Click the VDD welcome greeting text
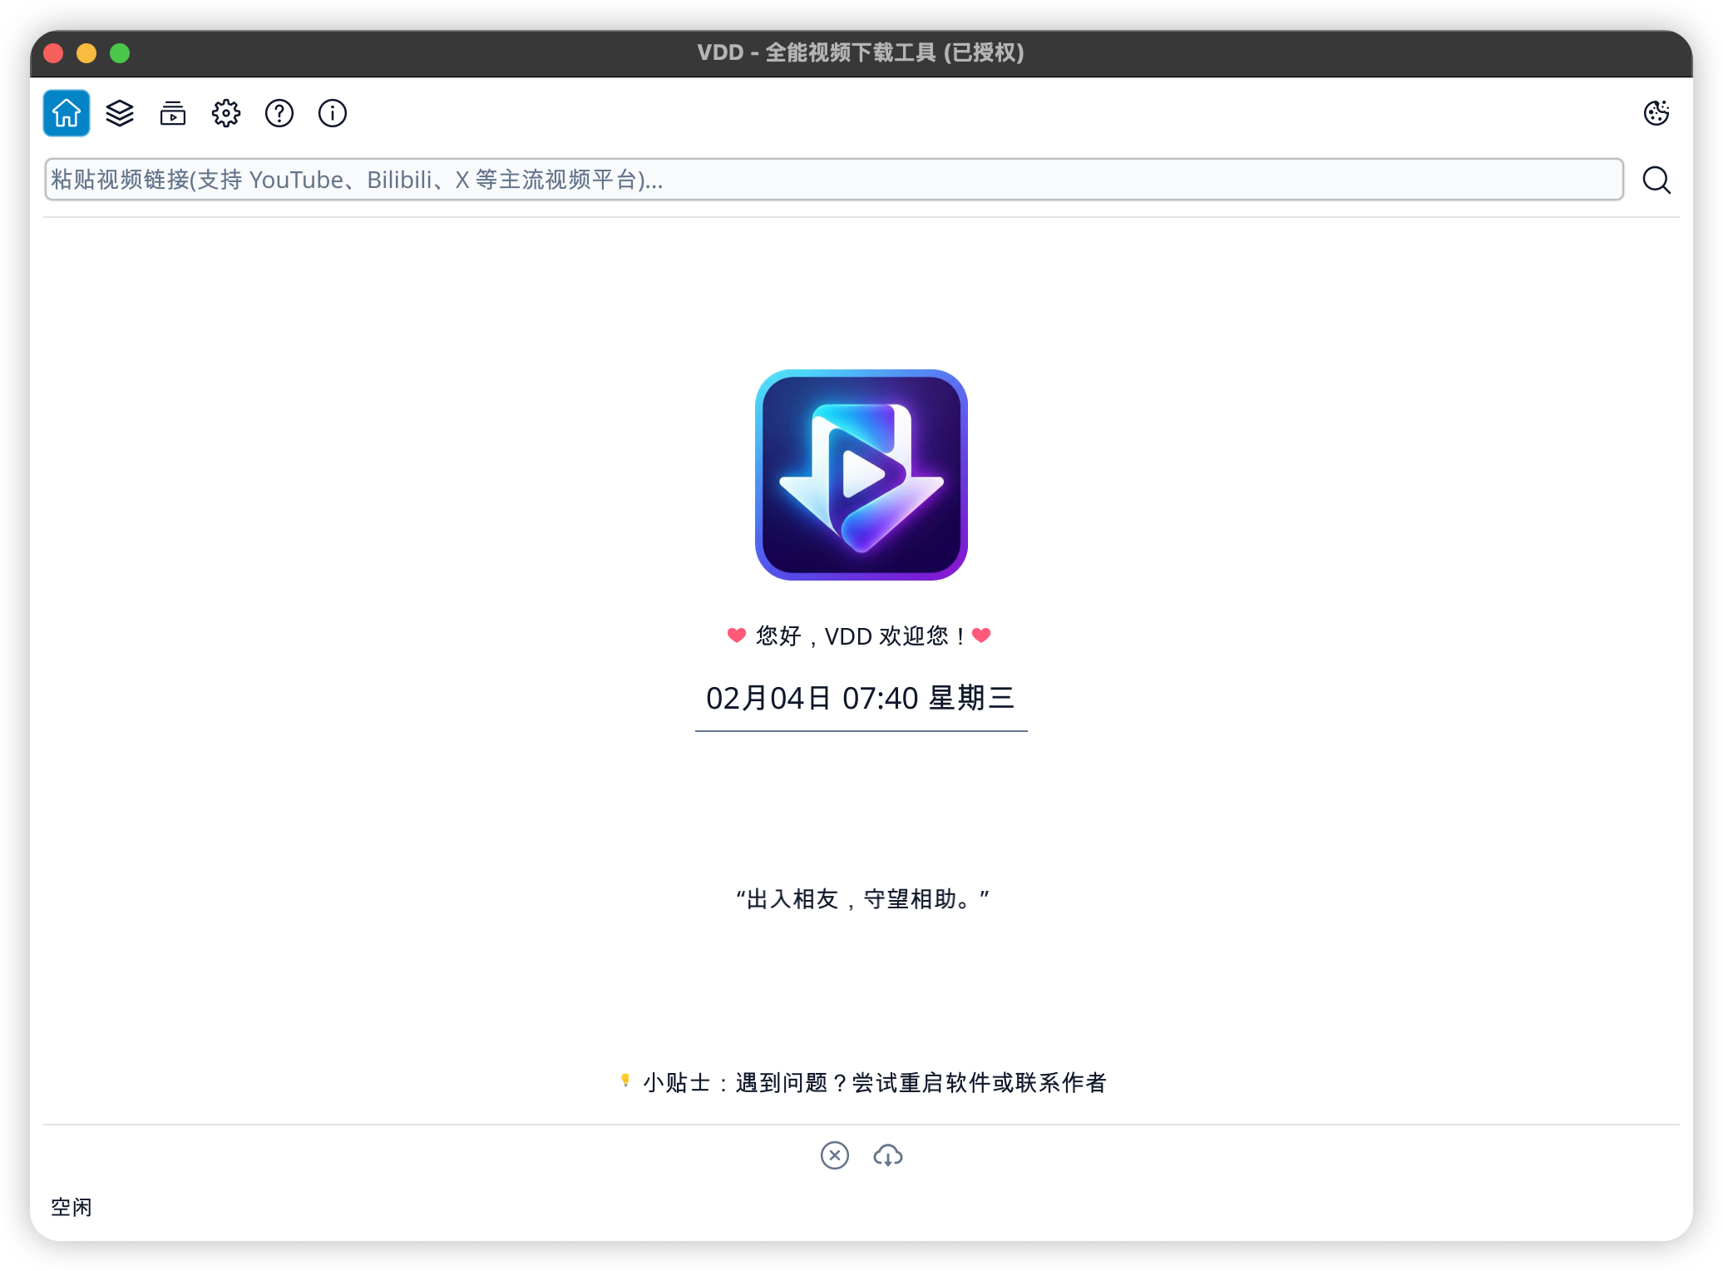Viewport: 1723px width, 1271px height. (x=861, y=636)
